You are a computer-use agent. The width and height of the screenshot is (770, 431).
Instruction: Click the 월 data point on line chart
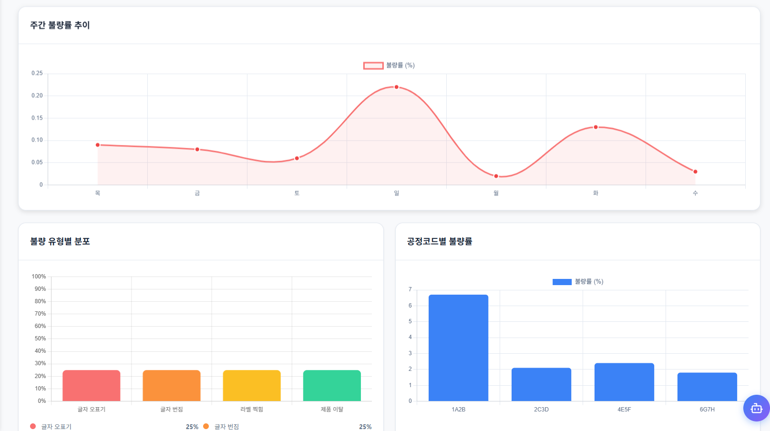click(x=496, y=176)
